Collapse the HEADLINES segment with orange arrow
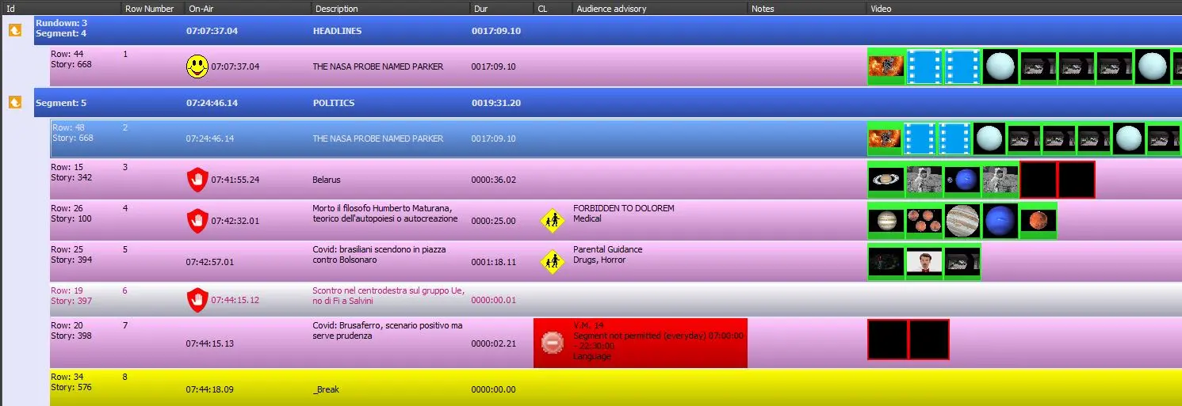Image resolution: width=1182 pixels, height=406 pixels. pyautogui.click(x=15, y=30)
